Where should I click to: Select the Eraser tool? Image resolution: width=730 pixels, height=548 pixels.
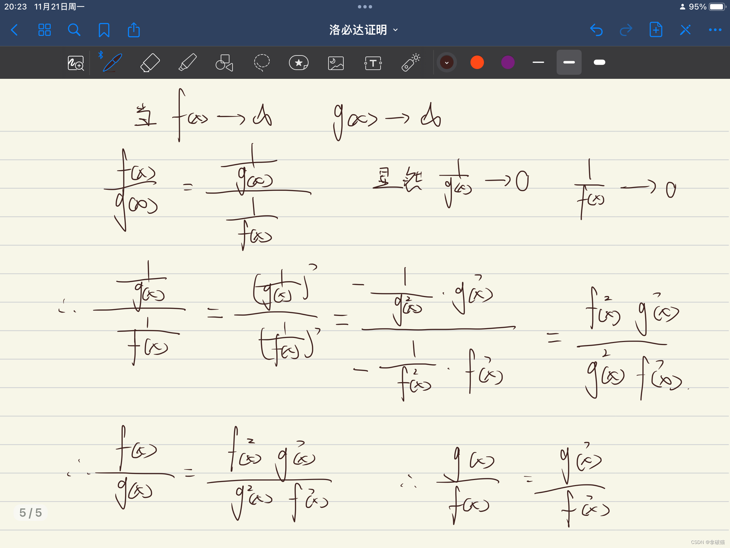[x=150, y=63]
